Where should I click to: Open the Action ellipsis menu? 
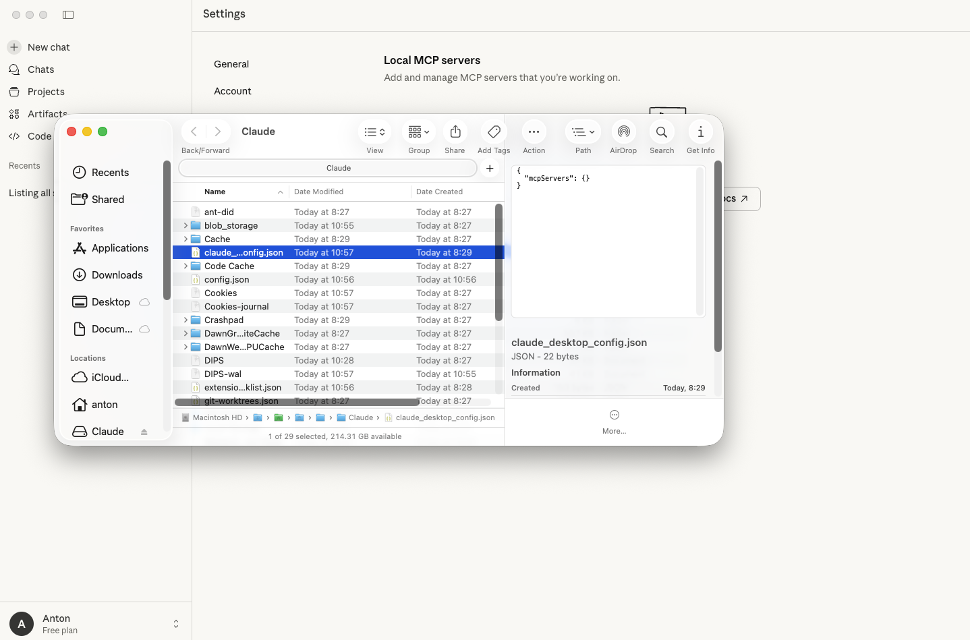534,132
